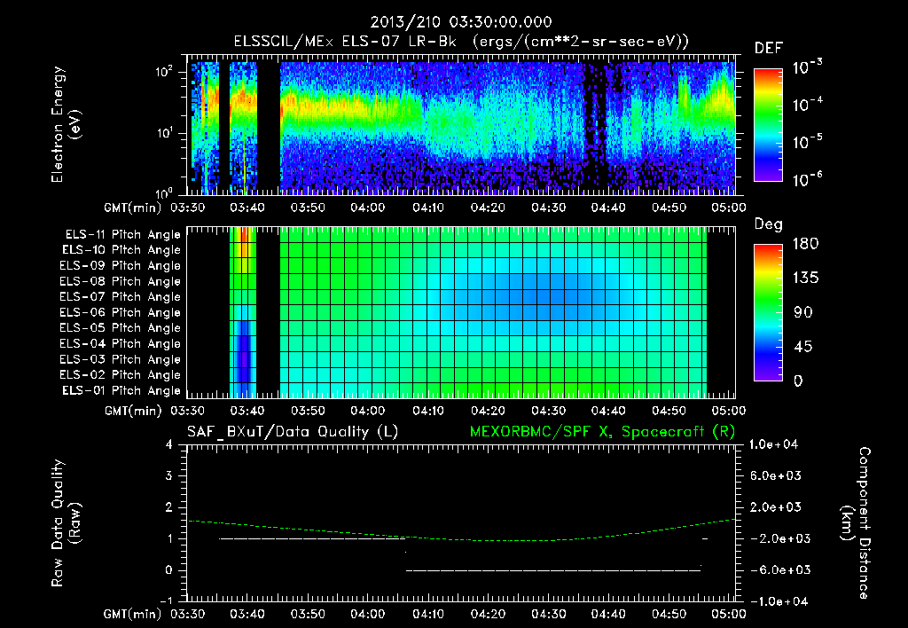Viewport: 908px width, 628px height.
Task: Click the GMT(min) label under the pitch angle panel
Action: [x=133, y=412]
